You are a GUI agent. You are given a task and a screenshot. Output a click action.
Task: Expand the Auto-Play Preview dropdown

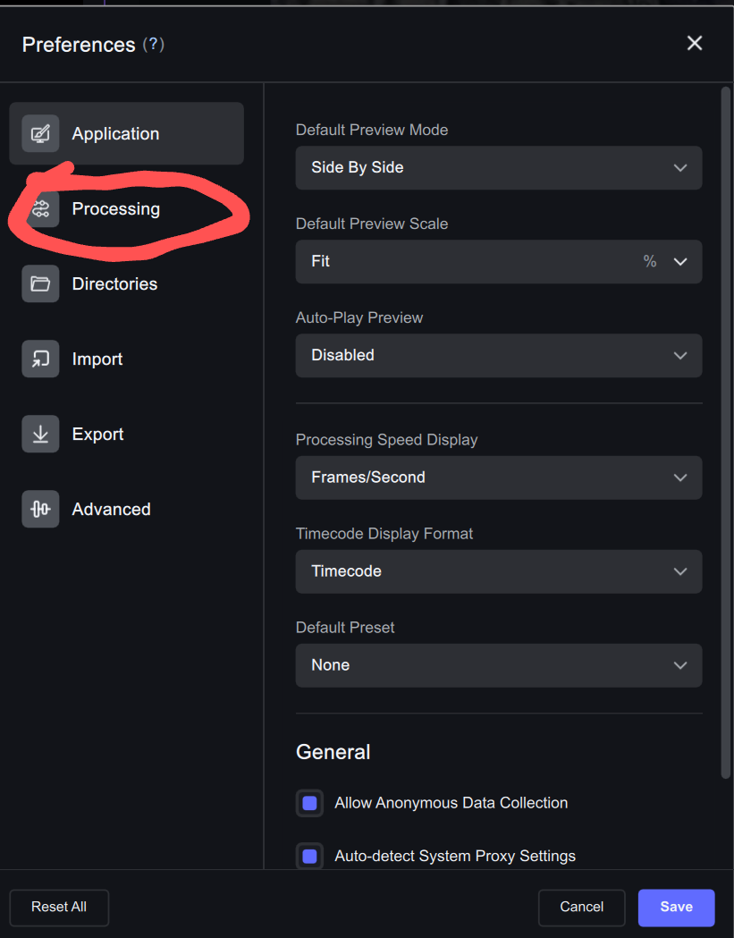[x=498, y=355]
